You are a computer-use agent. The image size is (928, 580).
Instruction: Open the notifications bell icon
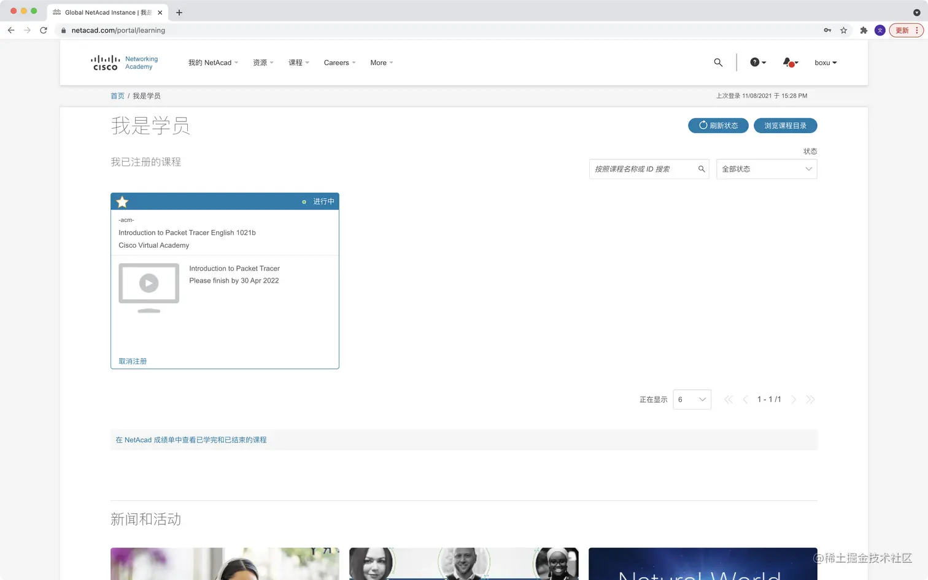(790, 63)
